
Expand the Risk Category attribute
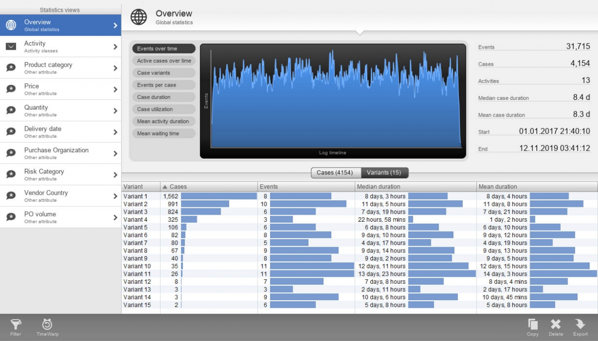coord(115,174)
